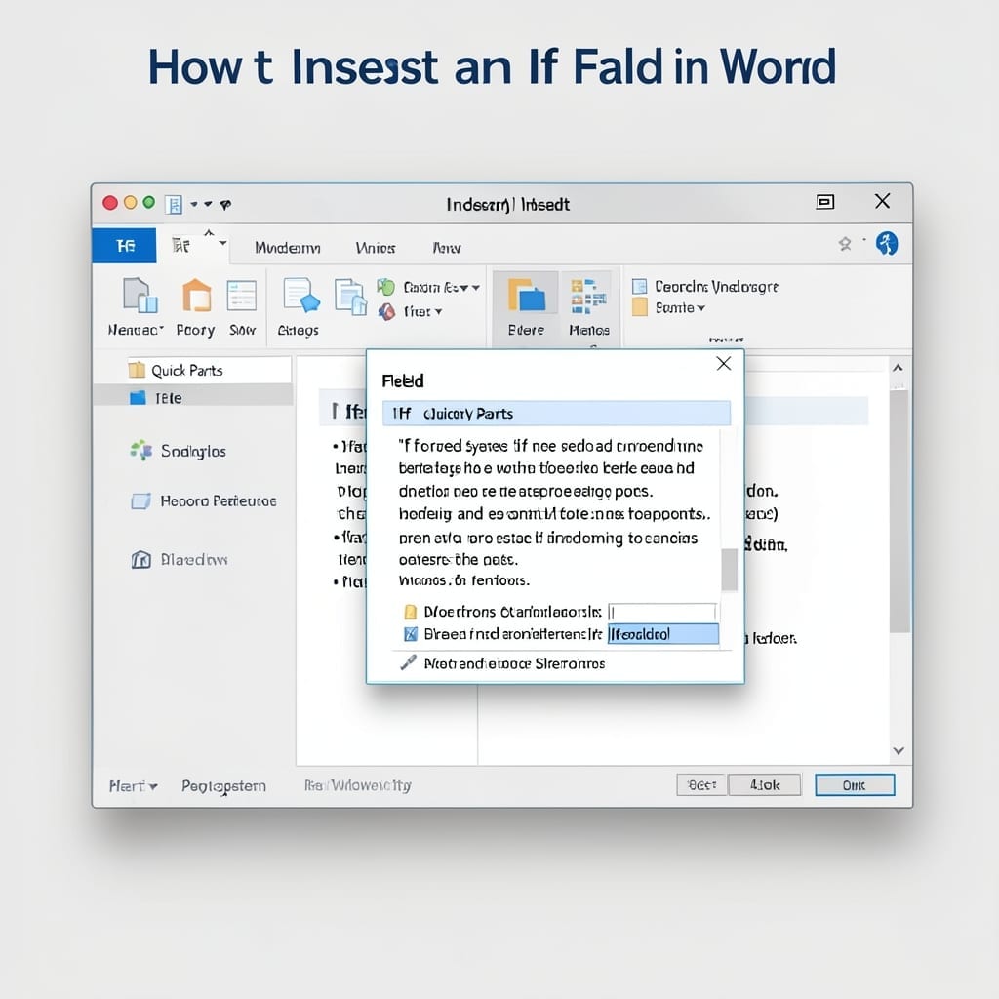Close the Field dialog with its X
This screenshot has height=999, width=999.
(723, 364)
